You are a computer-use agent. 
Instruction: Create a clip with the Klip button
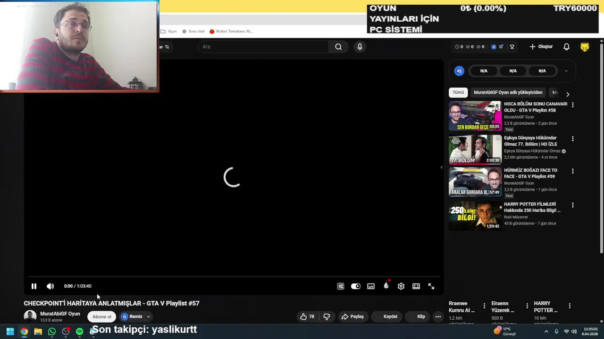(x=418, y=317)
